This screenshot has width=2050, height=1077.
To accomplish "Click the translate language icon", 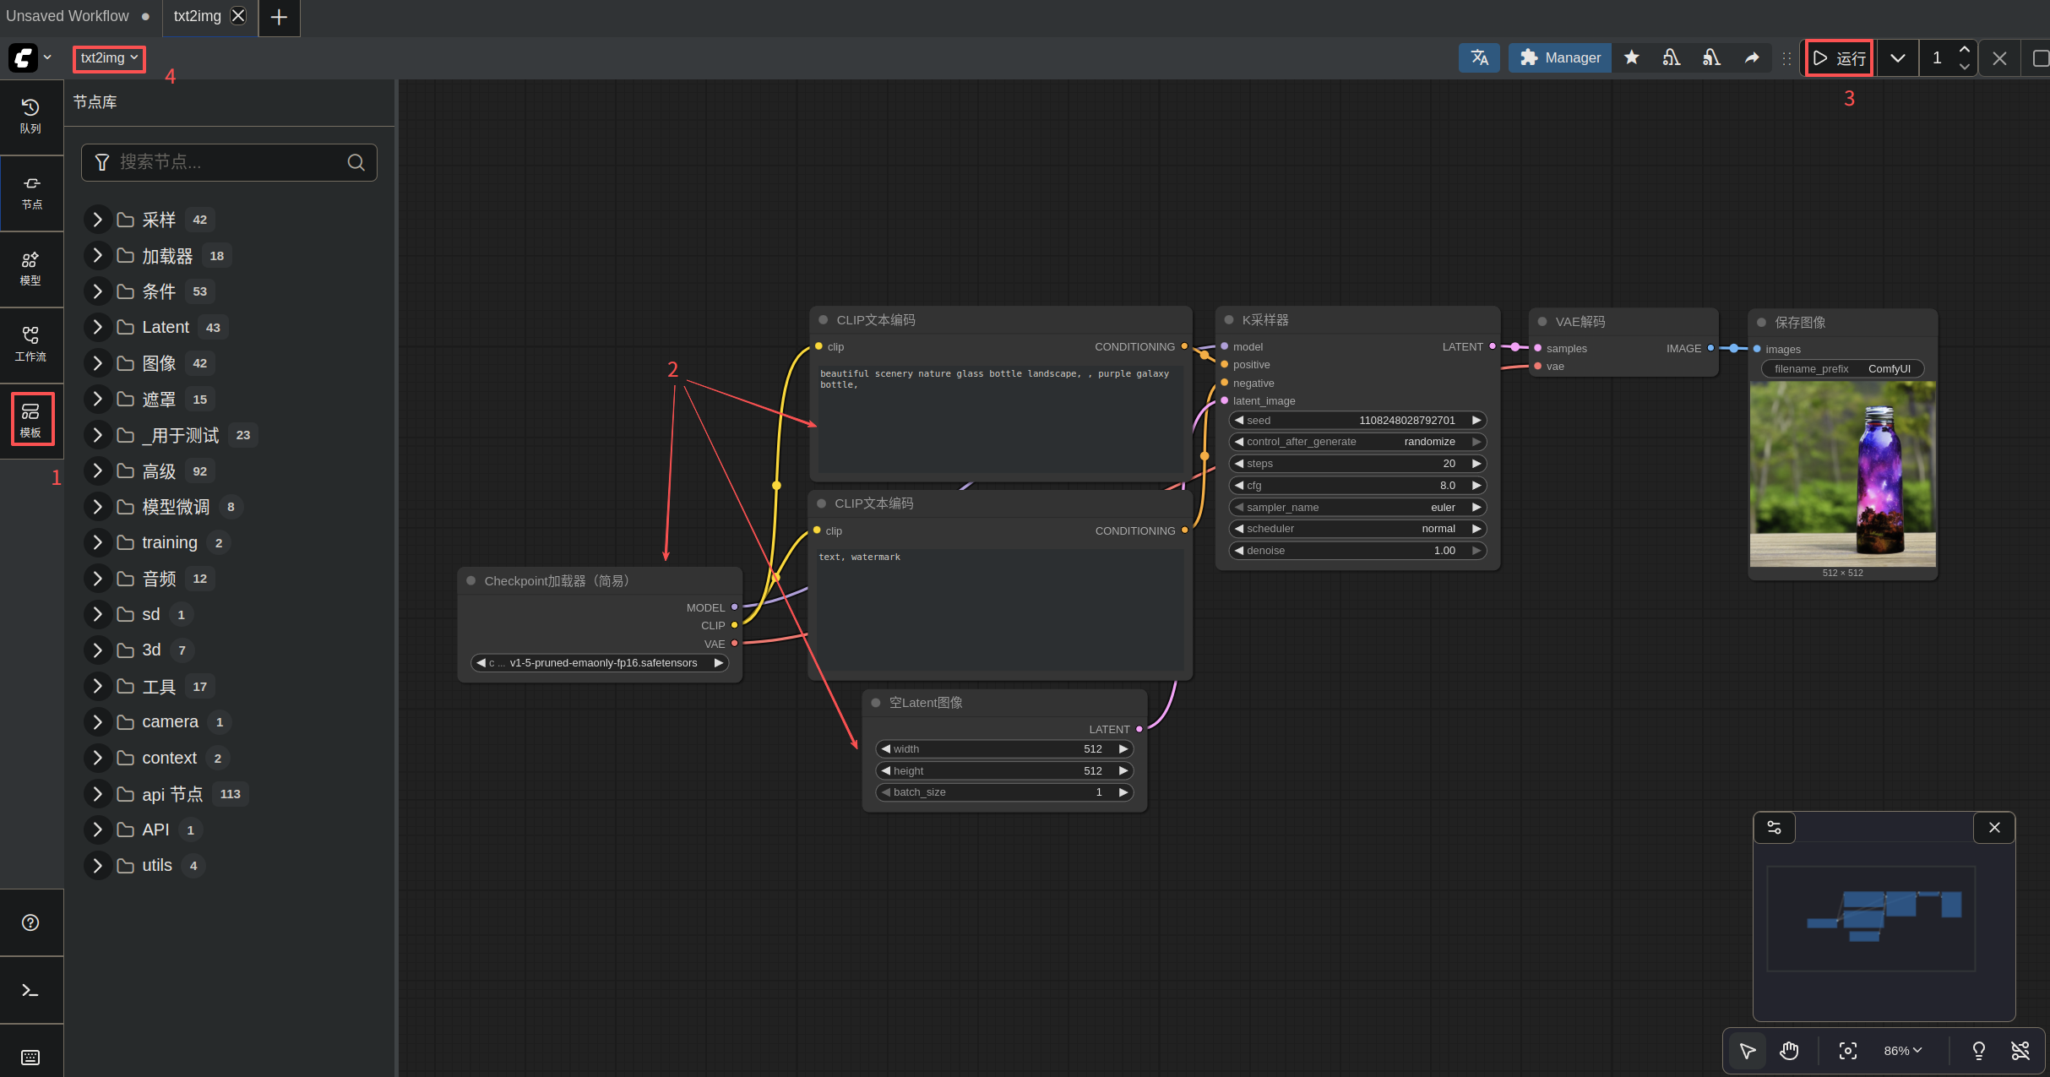I will (1478, 57).
